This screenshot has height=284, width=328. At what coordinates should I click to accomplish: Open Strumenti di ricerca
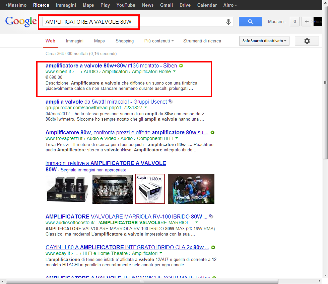(202, 41)
